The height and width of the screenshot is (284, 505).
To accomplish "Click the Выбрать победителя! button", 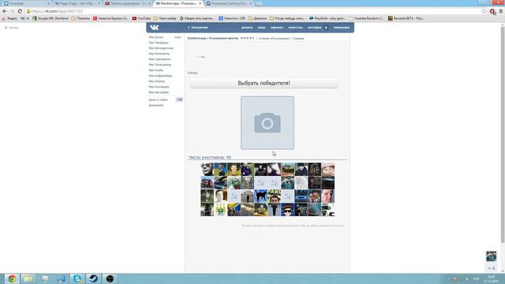I will point(264,83).
